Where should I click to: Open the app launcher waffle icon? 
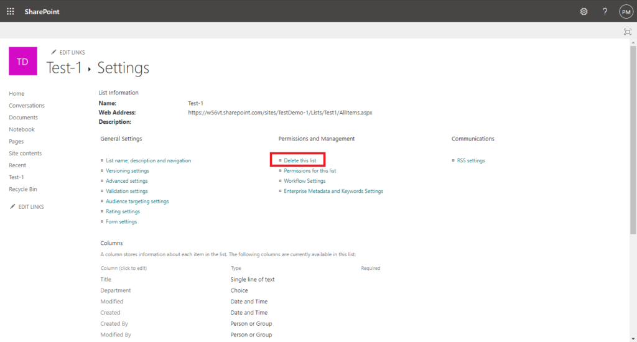click(10, 11)
